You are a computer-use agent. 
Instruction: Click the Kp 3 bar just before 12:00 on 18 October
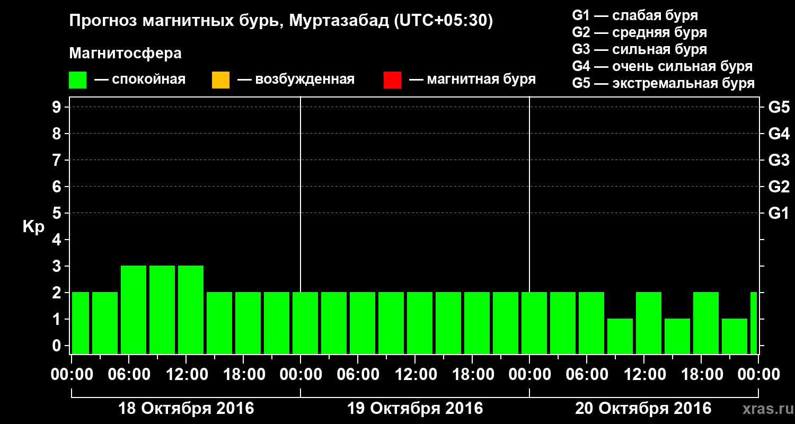pyautogui.click(x=162, y=310)
